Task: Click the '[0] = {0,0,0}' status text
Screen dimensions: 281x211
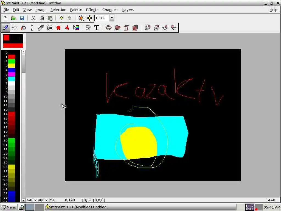Action: tap(94, 200)
